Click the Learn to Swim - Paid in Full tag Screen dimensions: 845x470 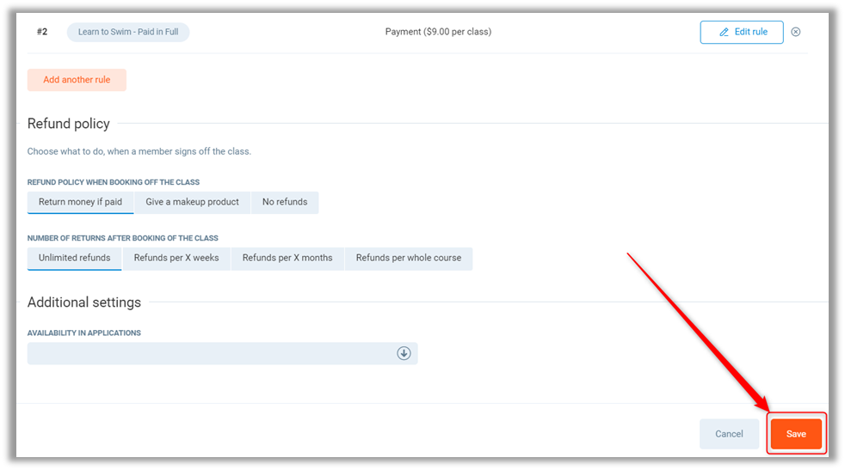(x=128, y=32)
